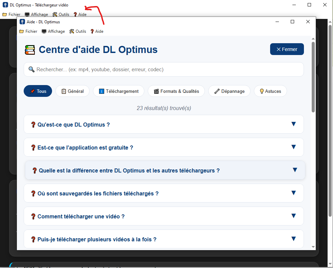This screenshot has width=333, height=268.
Task: Click text 'Est-ce que l'application est gratuite ?'
Action: click(x=85, y=148)
